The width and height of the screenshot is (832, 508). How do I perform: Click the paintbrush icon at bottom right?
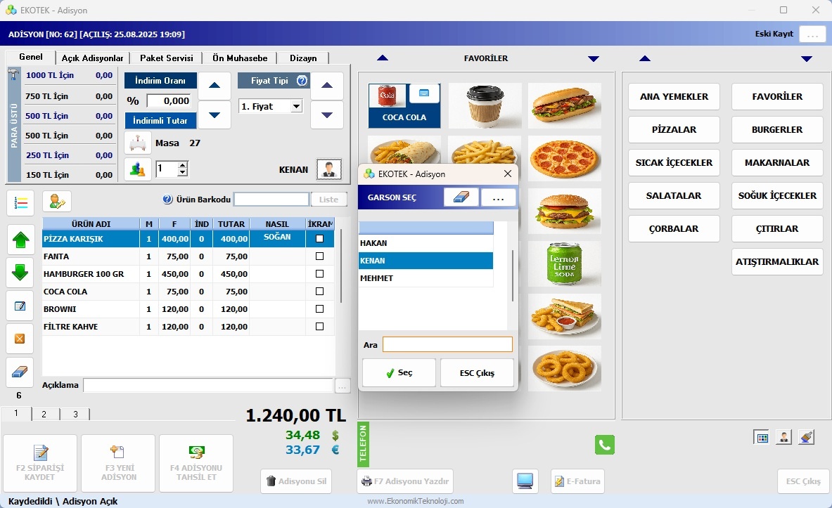point(806,438)
